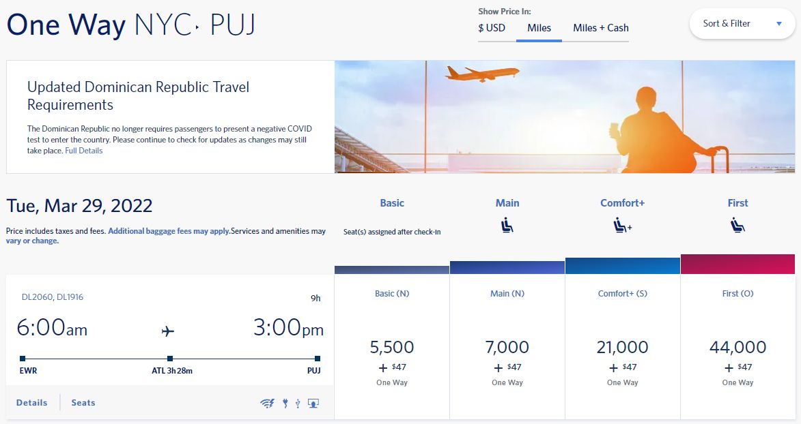This screenshot has width=801, height=424.
Task: Open flight Details link
Action: (x=31, y=403)
